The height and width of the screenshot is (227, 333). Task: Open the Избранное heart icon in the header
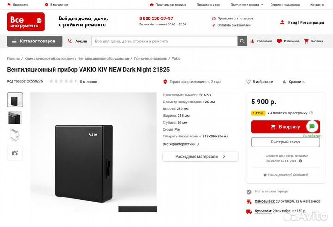(x=279, y=41)
